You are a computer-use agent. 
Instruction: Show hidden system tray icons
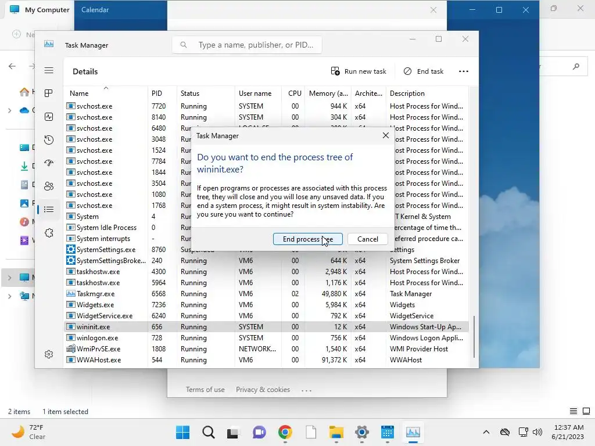[x=486, y=432]
